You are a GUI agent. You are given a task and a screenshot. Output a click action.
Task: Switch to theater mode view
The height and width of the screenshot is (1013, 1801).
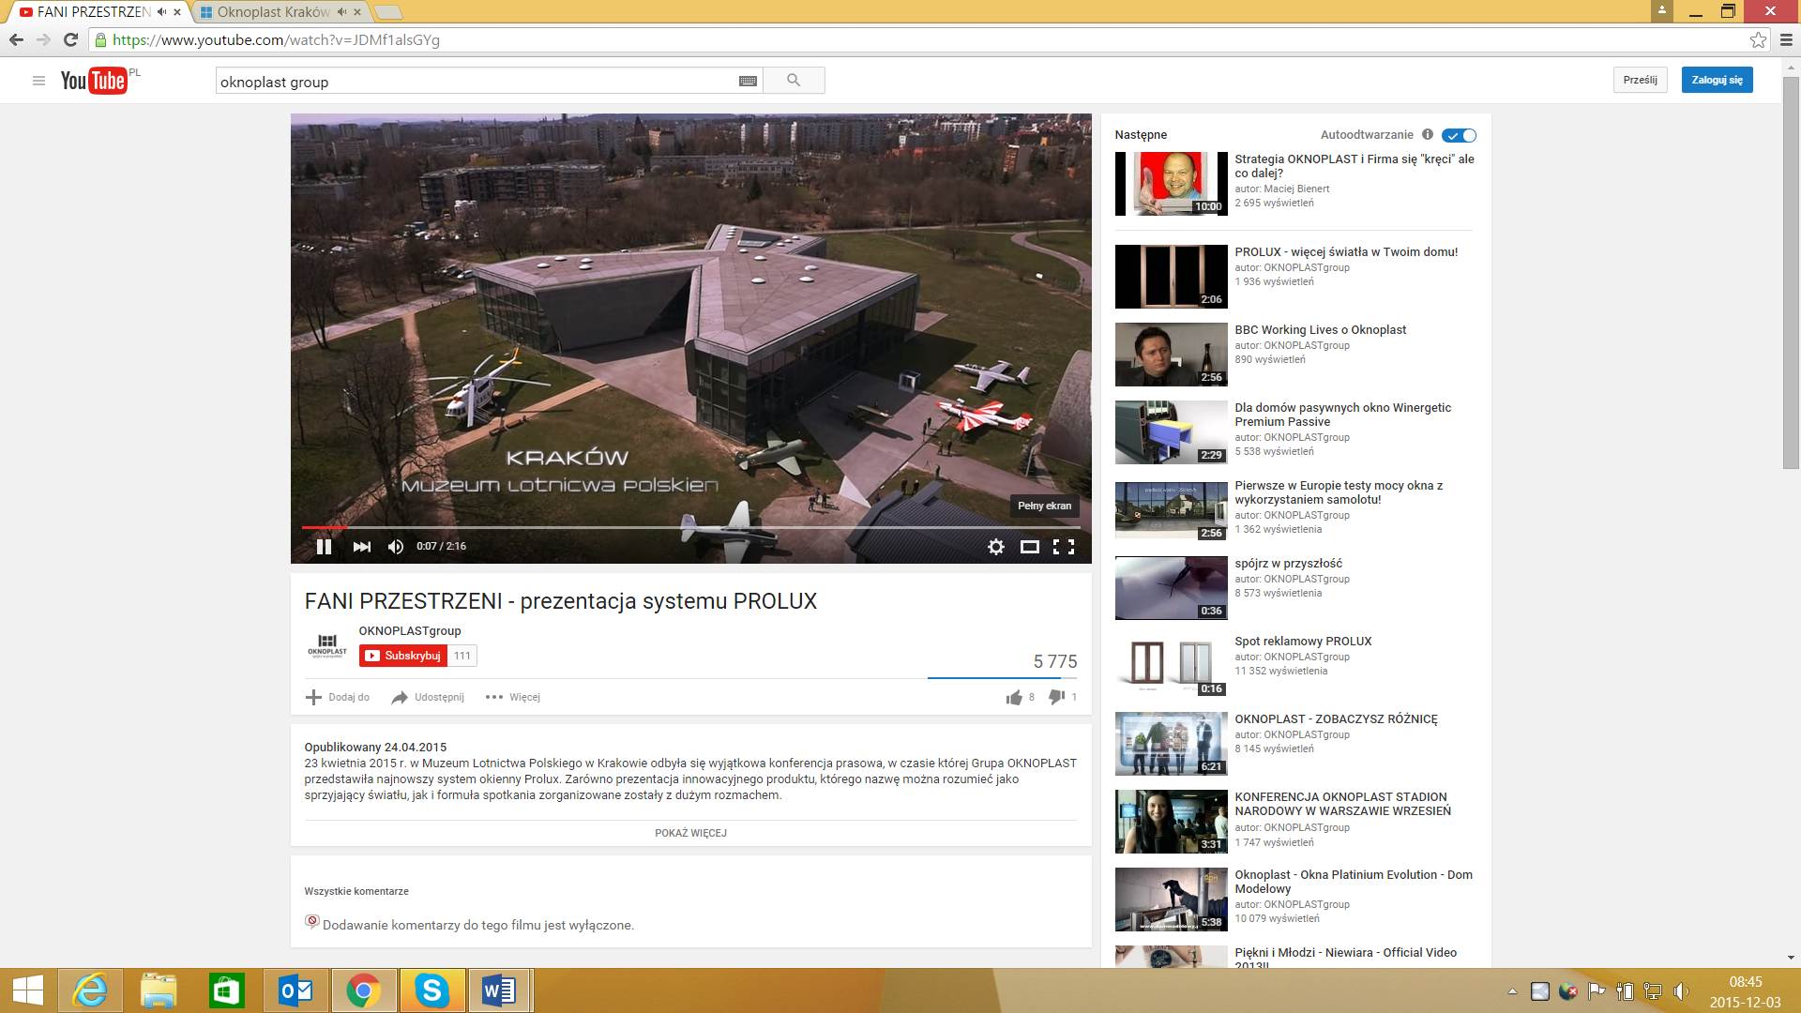(x=1029, y=547)
